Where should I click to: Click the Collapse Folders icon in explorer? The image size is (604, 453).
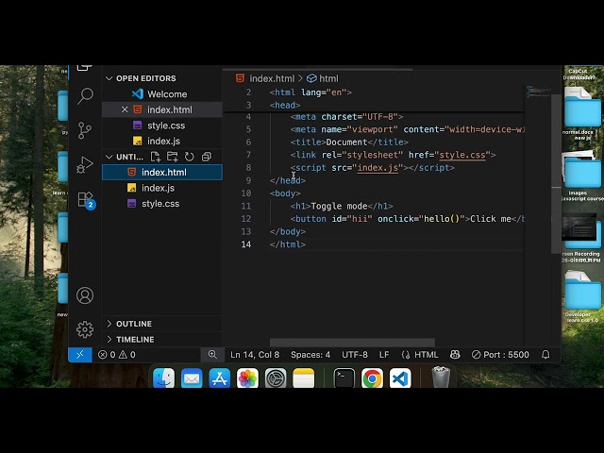pyautogui.click(x=207, y=157)
